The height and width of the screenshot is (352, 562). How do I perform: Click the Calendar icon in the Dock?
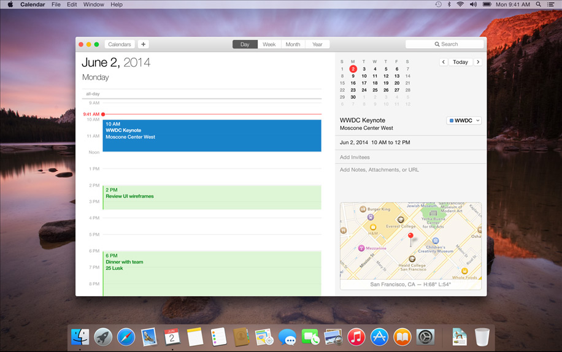[172, 337]
